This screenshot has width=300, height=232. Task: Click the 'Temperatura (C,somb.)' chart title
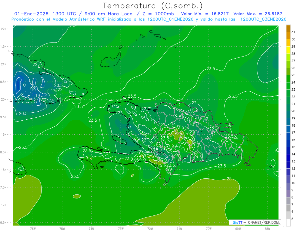pos(152,6)
